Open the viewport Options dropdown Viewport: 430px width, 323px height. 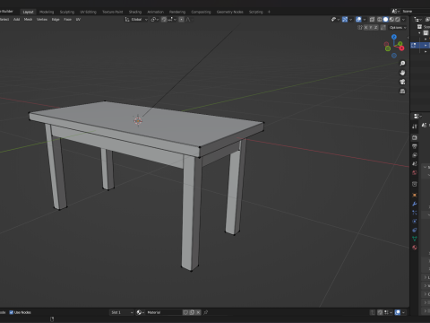398,28
